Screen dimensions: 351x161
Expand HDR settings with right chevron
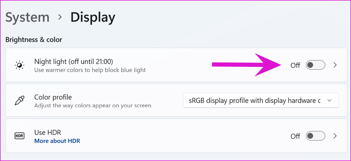[335, 136]
